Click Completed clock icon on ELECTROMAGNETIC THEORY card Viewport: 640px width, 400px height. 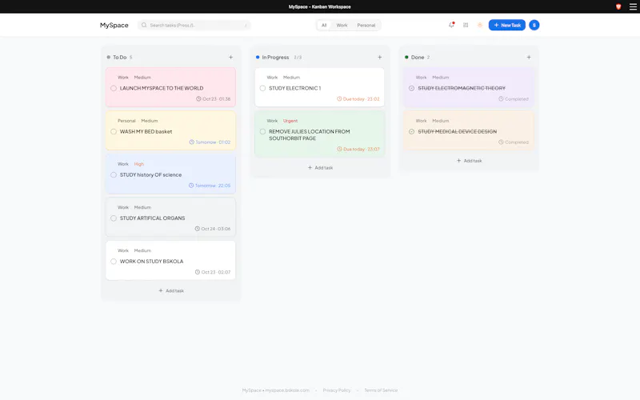click(501, 98)
